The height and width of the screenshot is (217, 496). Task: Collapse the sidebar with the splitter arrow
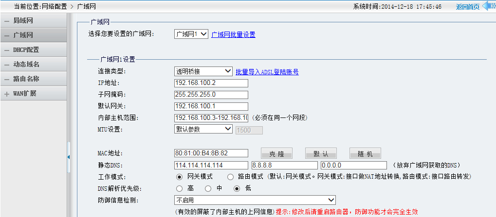[x=69, y=157]
